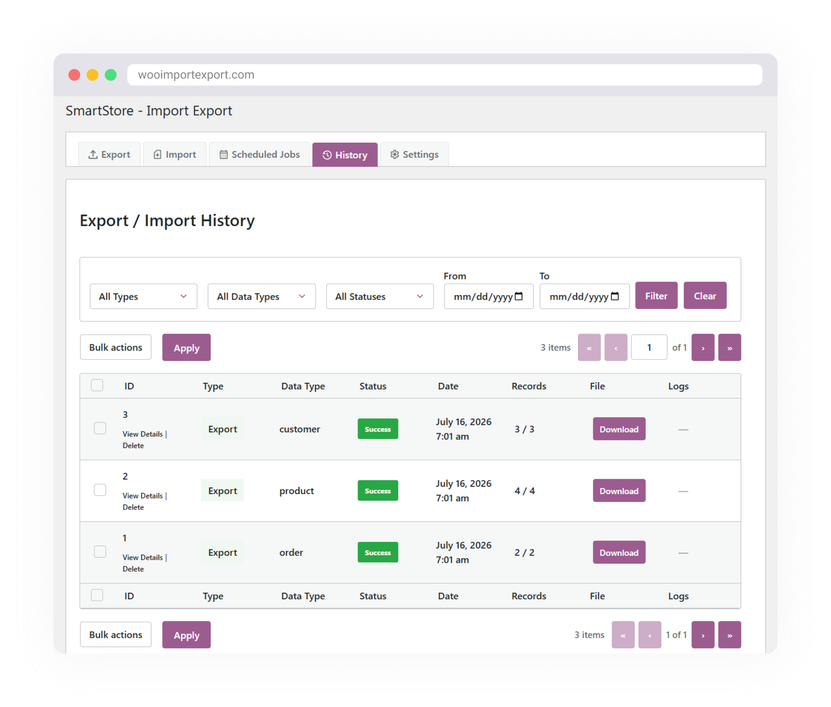Open the Settings tab
The image size is (831, 707).
[x=414, y=154]
